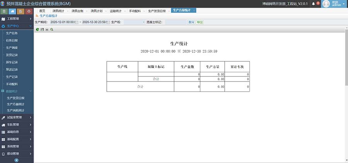348x163 pixels.
Task: Collapse the 生产中心 sidebar section
Action: (x=17, y=26)
